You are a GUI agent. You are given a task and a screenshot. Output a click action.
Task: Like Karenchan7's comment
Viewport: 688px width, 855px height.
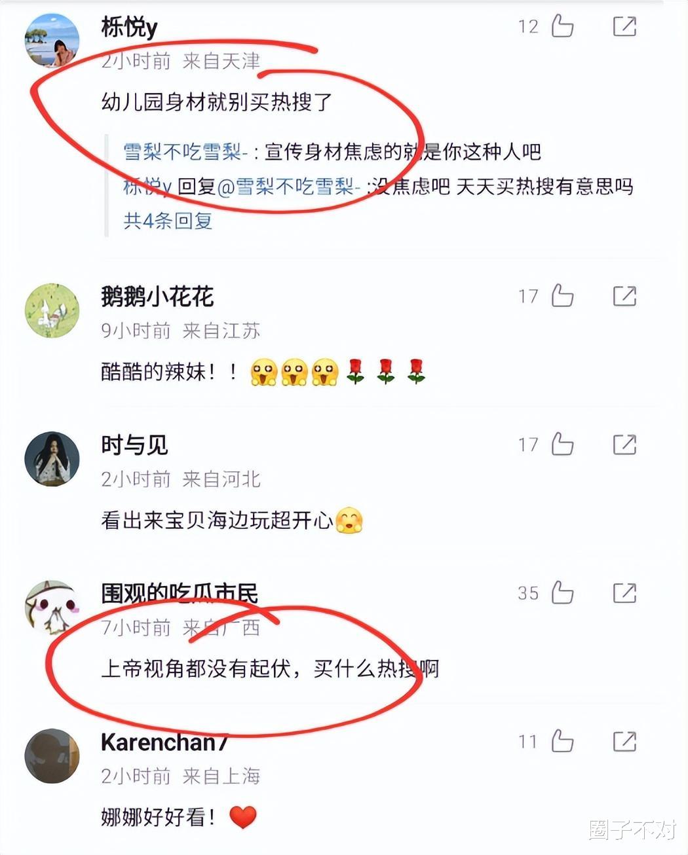pyautogui.click(x=562, y=742)
